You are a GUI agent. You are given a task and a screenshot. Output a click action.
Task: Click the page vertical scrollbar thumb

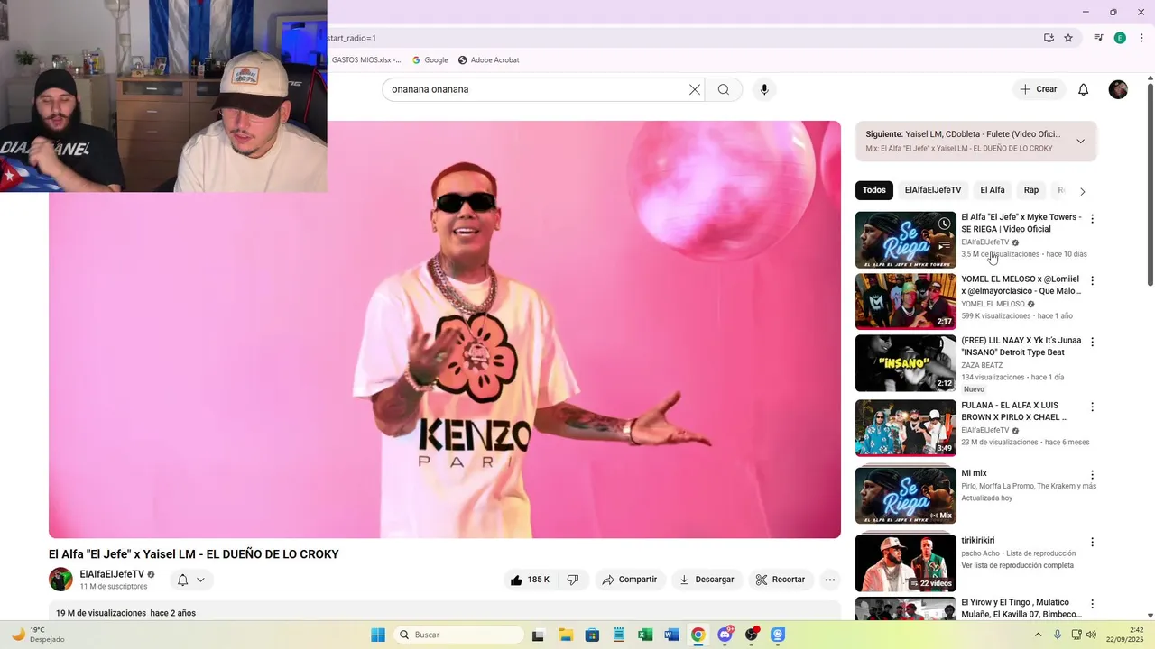click(1150, 185)
